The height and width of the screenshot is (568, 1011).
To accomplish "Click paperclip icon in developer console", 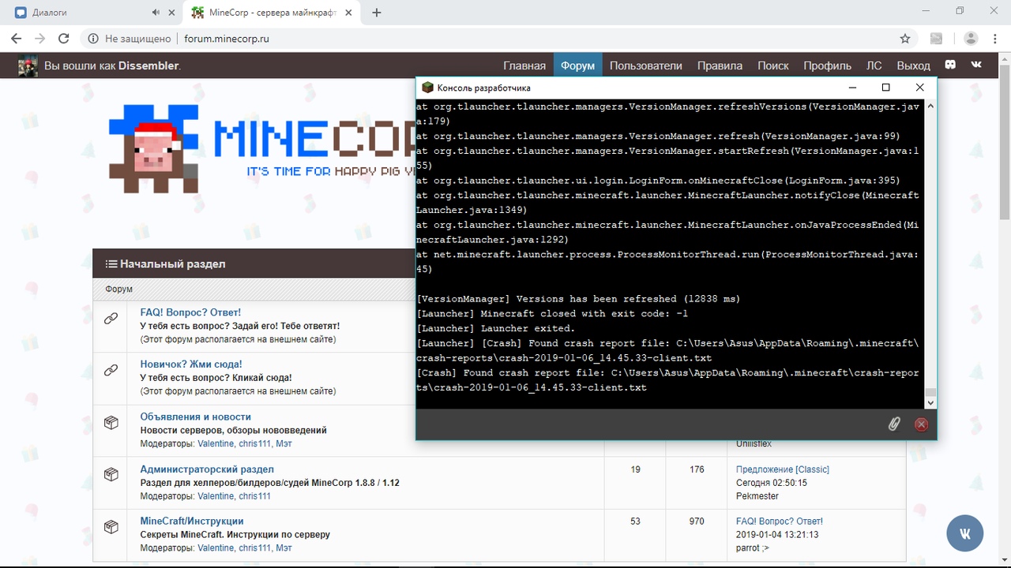I will pos(893,424).
